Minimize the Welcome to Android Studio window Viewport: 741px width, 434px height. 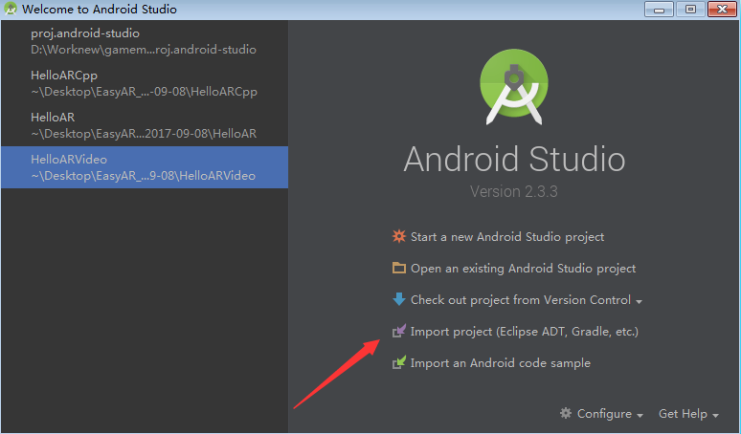click(x=659, y=9)
